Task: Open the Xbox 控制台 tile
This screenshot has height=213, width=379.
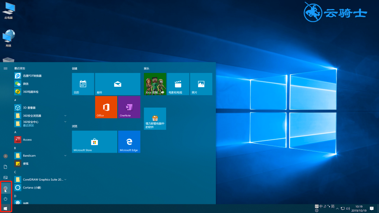Action: pos(155,84)
